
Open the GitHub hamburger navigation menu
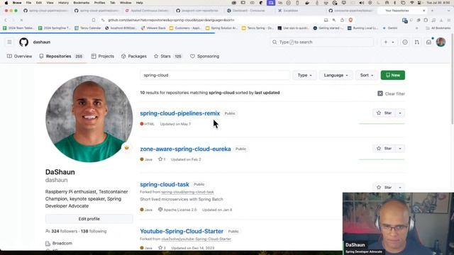[x=9, y=42]
